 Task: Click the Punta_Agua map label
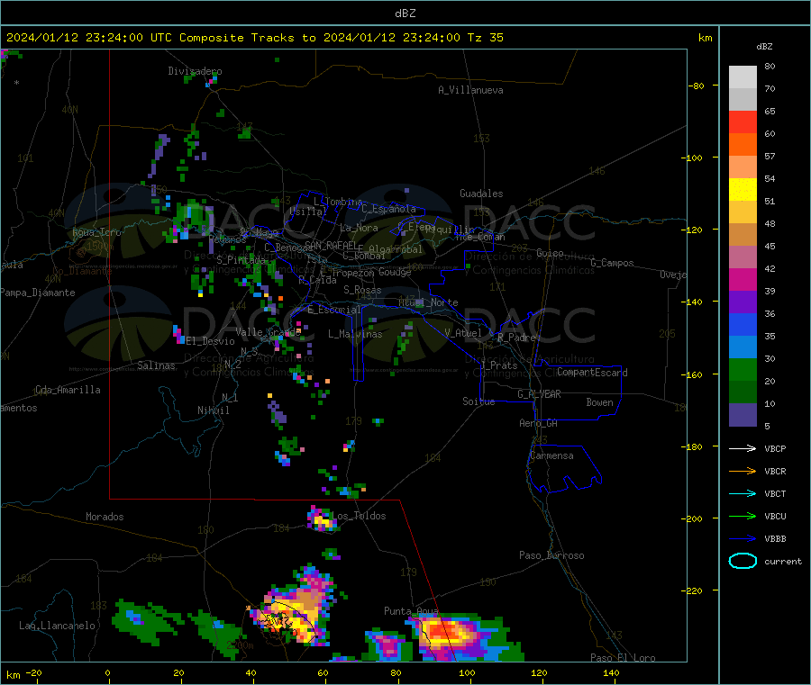pyautogui.click(x=411, y=611)
